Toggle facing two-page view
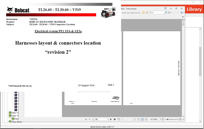This screenshot has height=129, width=204. pyautogui.click(x=142, y=119)
